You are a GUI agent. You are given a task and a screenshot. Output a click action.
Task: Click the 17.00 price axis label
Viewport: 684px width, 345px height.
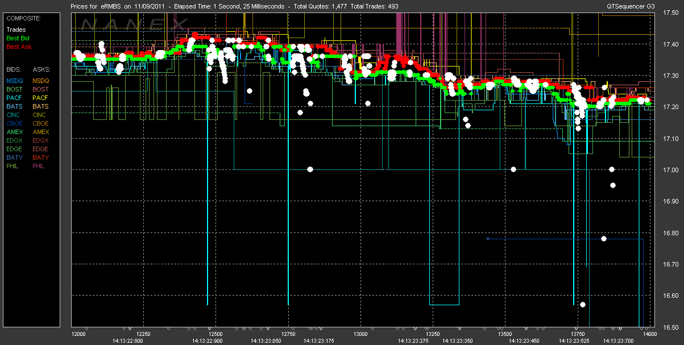[x=669, y=171]
